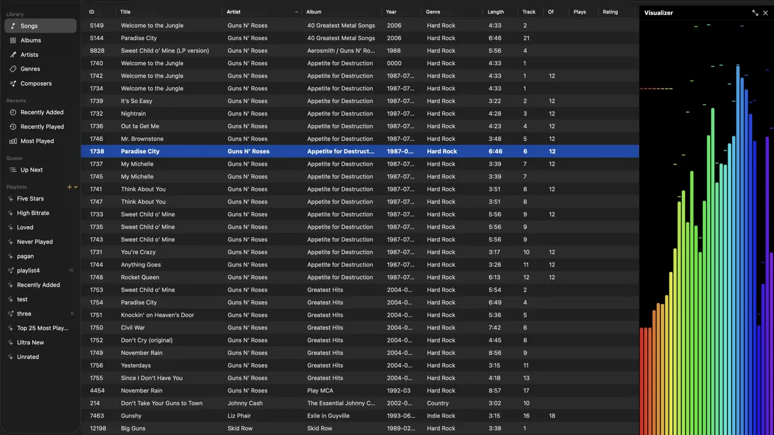Select Big Guns by Skid Row
Image resolution: width=774 pixels, height=435 pixels.
coord(360,429)
